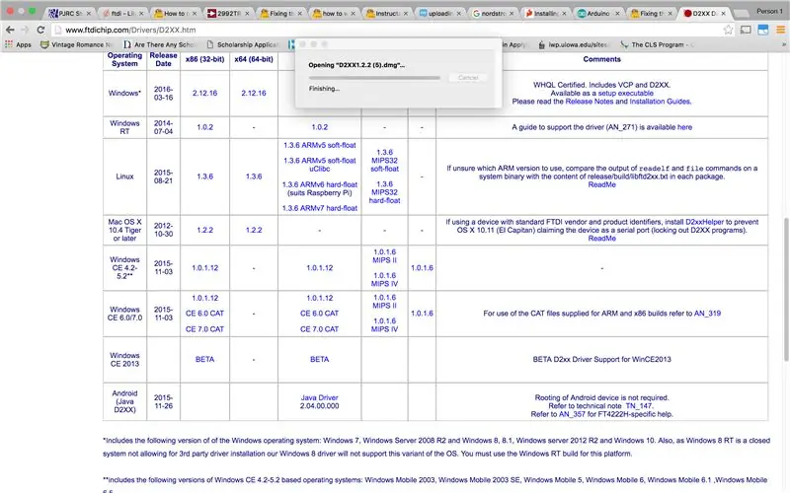Open the CLS Program bookmark
Image resolution: width=790 pixels, height=493 pixels.
pyautogui.click(x=658, y=44)
